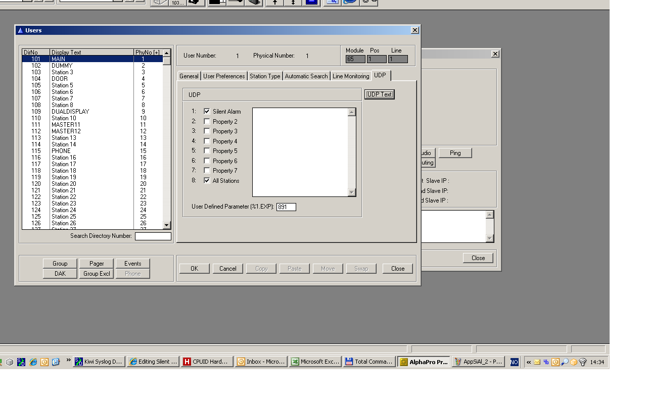Viewport: 647px width, 404px height.
Task: Click Internet Explorer quick launch icon
Action: (33, 362)
